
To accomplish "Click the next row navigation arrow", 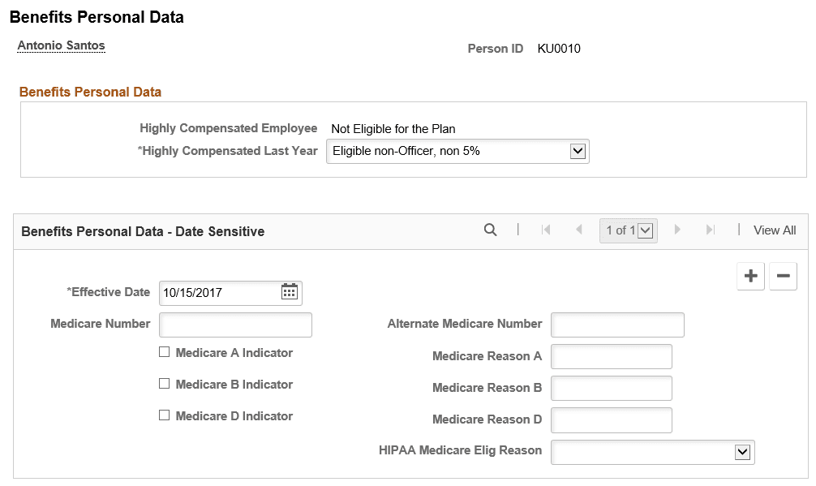I will [678, 230].
